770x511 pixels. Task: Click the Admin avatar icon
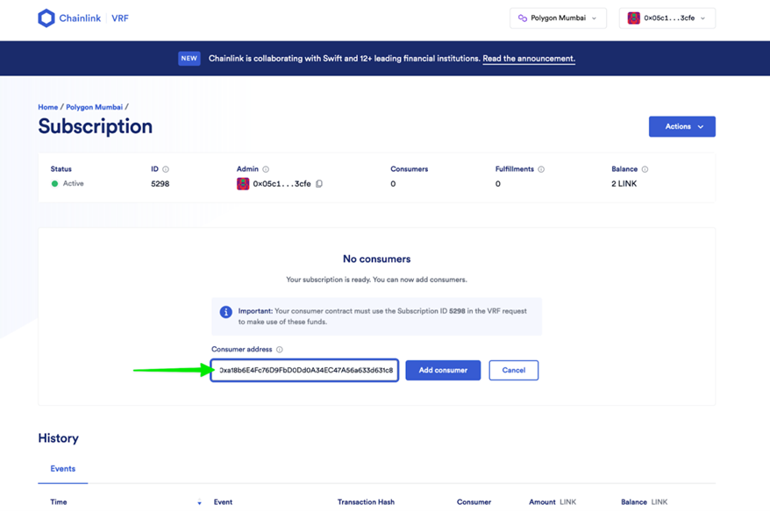[243, 183]
